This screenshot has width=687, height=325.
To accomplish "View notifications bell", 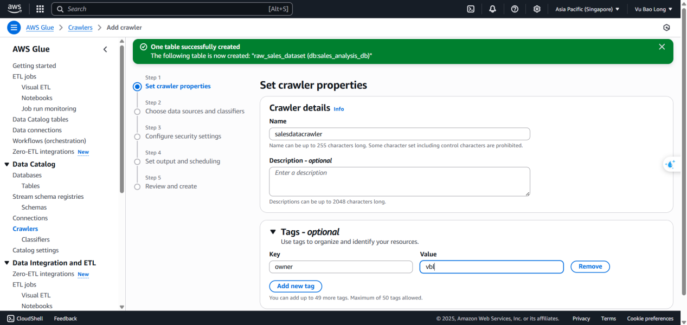I will click(x=492, y=9).
